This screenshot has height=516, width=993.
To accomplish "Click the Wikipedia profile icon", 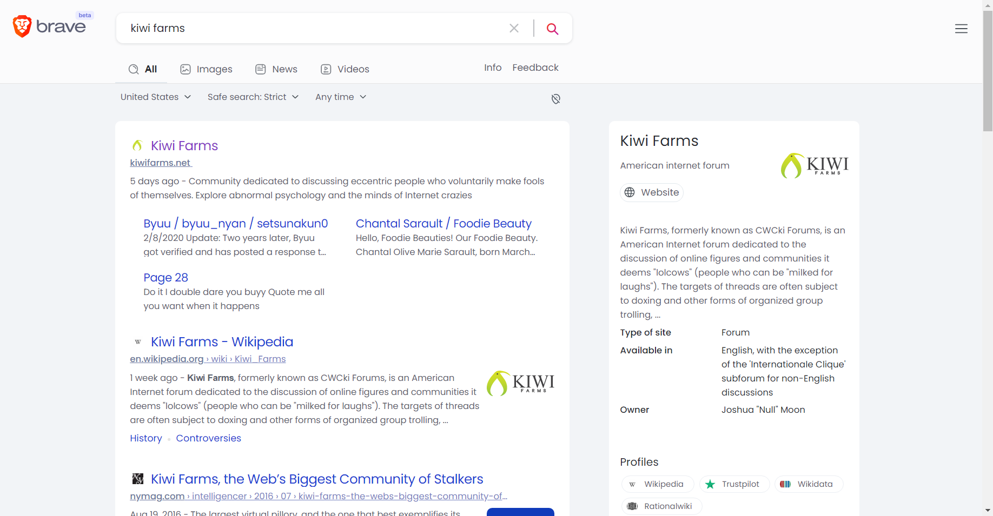I will click(632, 484).
